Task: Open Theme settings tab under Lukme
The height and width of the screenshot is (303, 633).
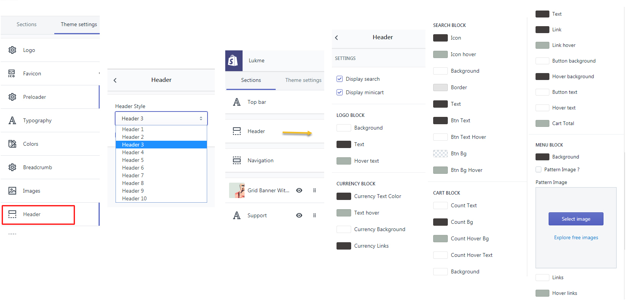Action: [303, 80]
